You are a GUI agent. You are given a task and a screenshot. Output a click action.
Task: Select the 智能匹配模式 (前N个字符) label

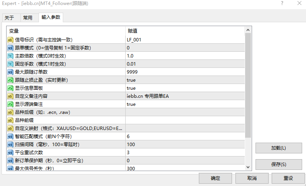[x=43, y=137]
